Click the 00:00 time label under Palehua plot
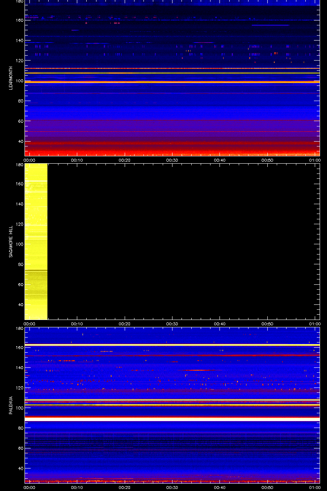327x491 pixels. (29, 487)
